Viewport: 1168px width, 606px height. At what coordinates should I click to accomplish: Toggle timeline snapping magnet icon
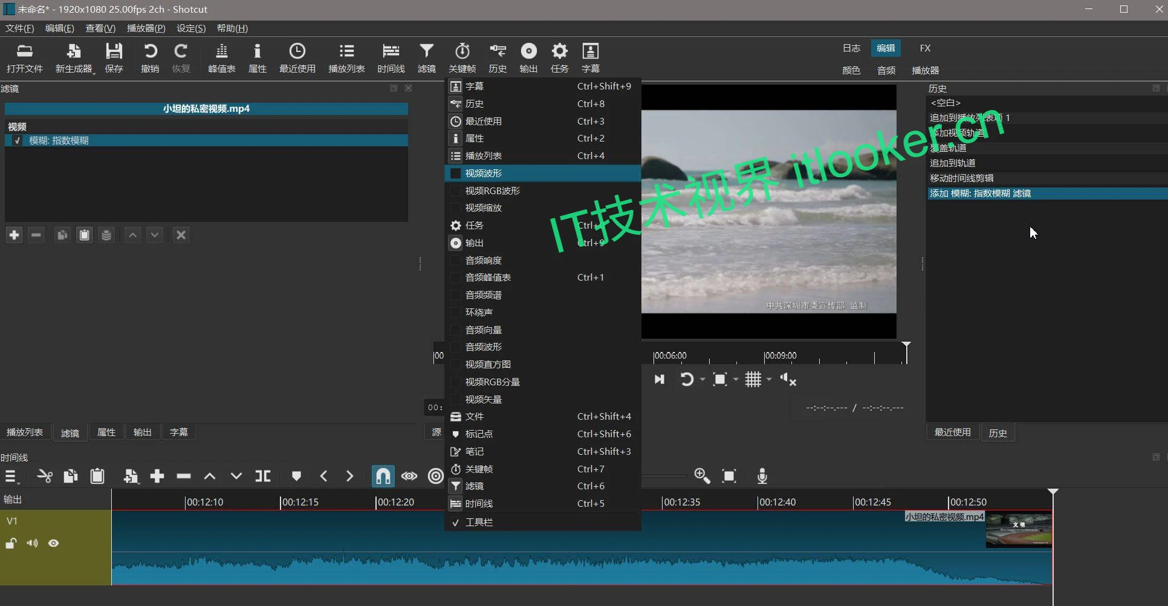coord(383,476)
